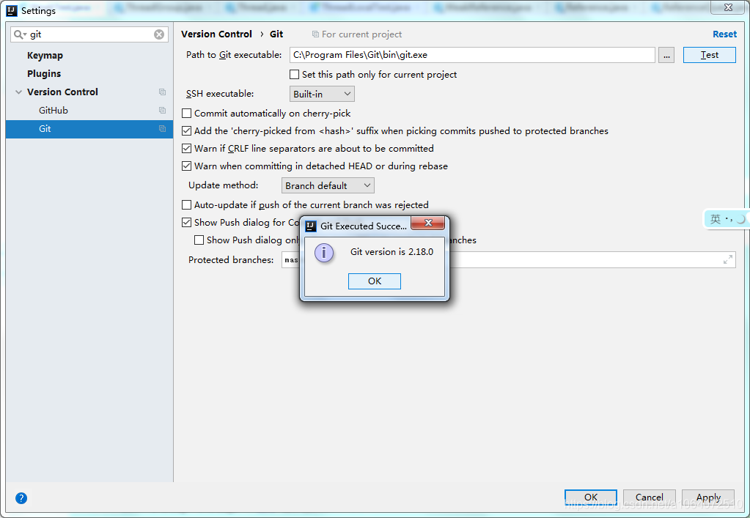Toggle Show Push dialog for Commit checkbox
This screenshot has width=750, height=518.
pyautogui.click(x=186, y=223)
